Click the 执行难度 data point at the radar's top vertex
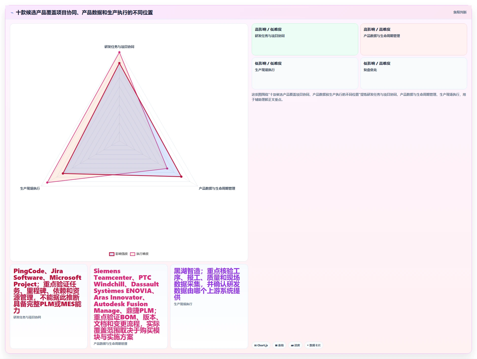Image resolution: width=477 pixels, height=359 pixels. click(x=119, y=52)
